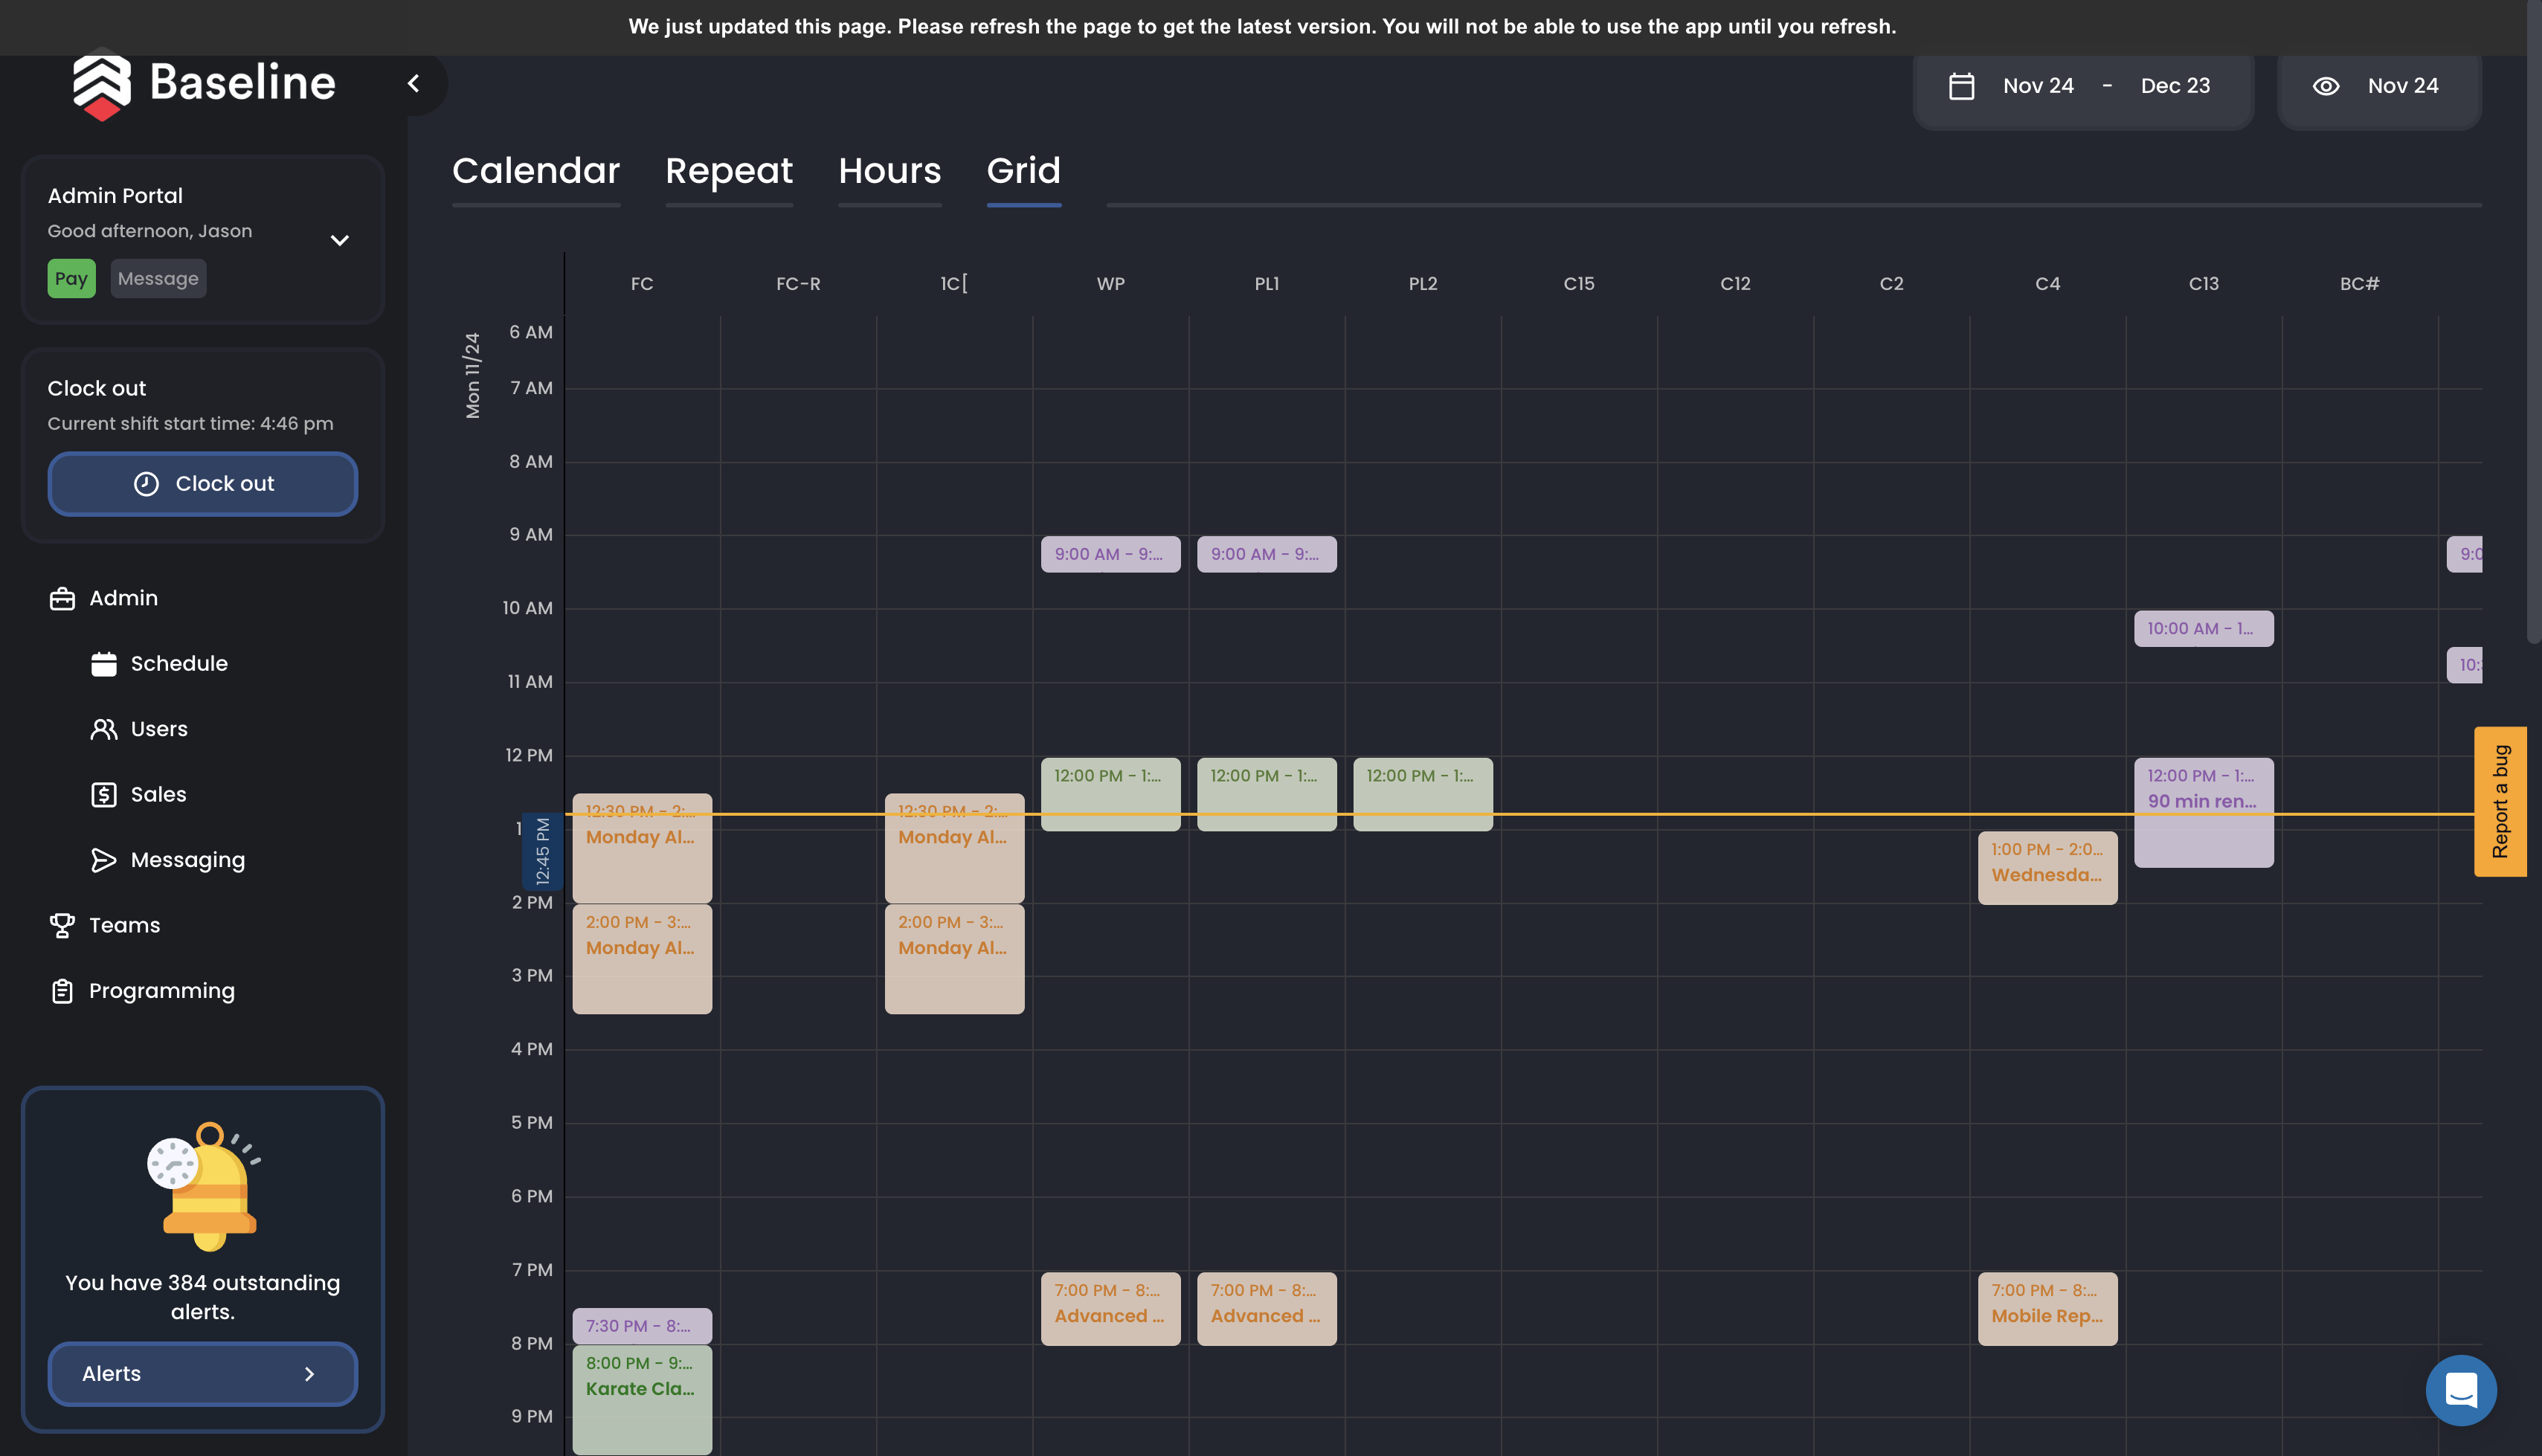Open Messaging paper plane icon

point(104,860)
